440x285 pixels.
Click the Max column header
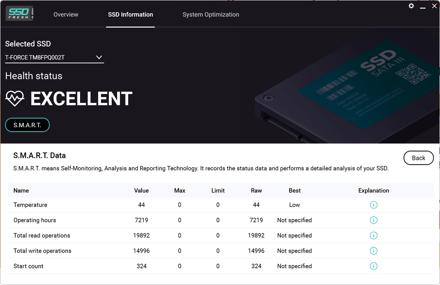click(180, 191)
